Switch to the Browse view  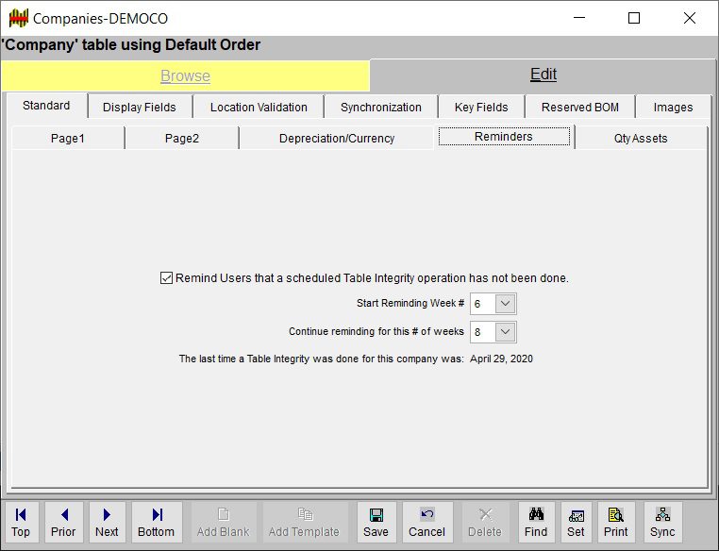pos(185,76)
